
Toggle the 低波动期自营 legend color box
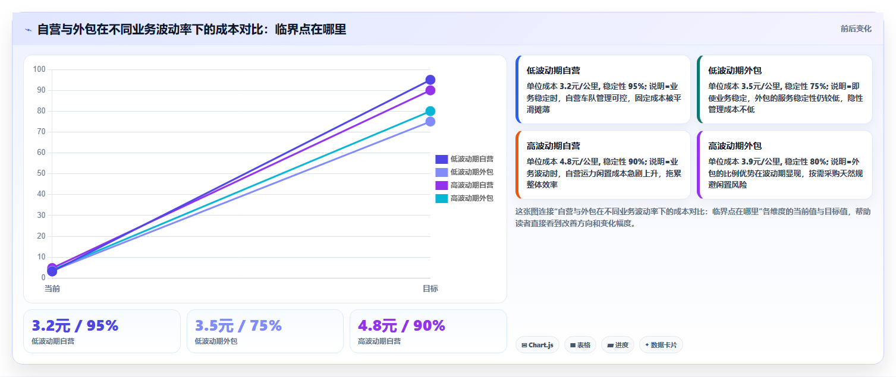coord(441,159)
